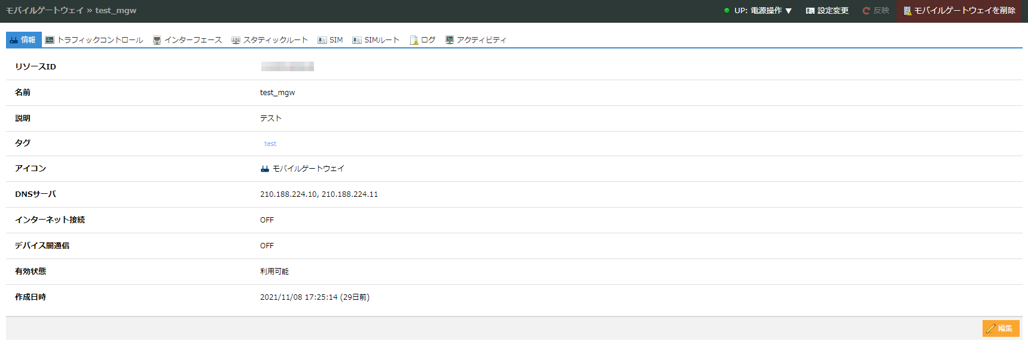Open 設定変更 in the top bar
The height and width of the screenshot is (344, 1028).
tap(827, 11)
